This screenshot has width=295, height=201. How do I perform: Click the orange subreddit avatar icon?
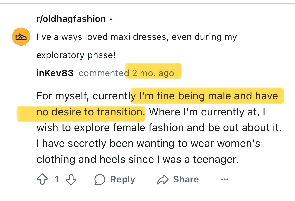(x=21, y=37)
